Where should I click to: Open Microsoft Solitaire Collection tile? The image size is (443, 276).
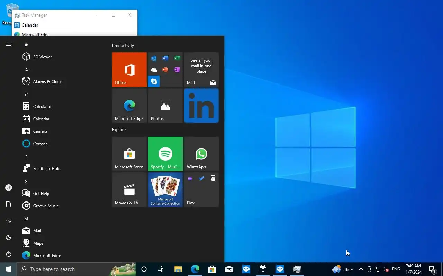point(165,190)
